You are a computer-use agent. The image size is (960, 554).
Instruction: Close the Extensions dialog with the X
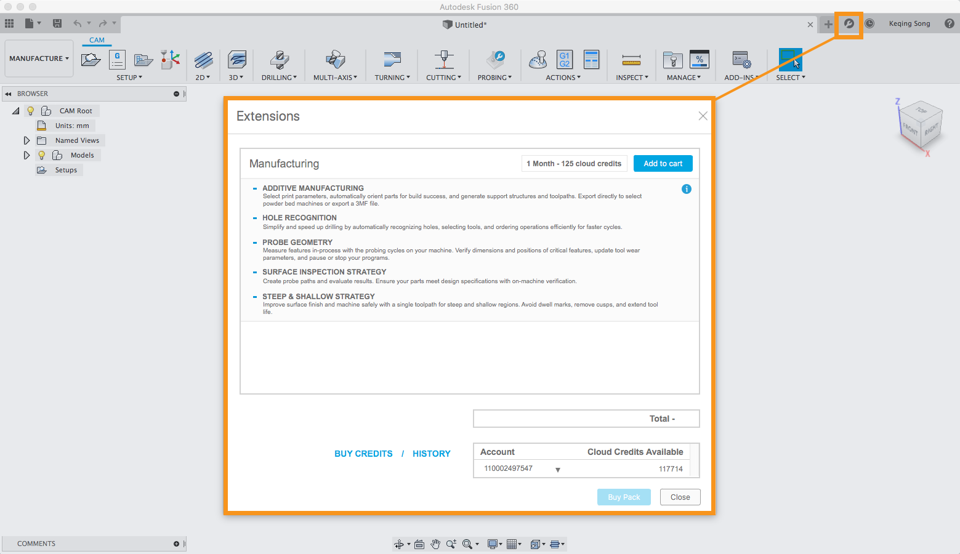pos(703,116)
